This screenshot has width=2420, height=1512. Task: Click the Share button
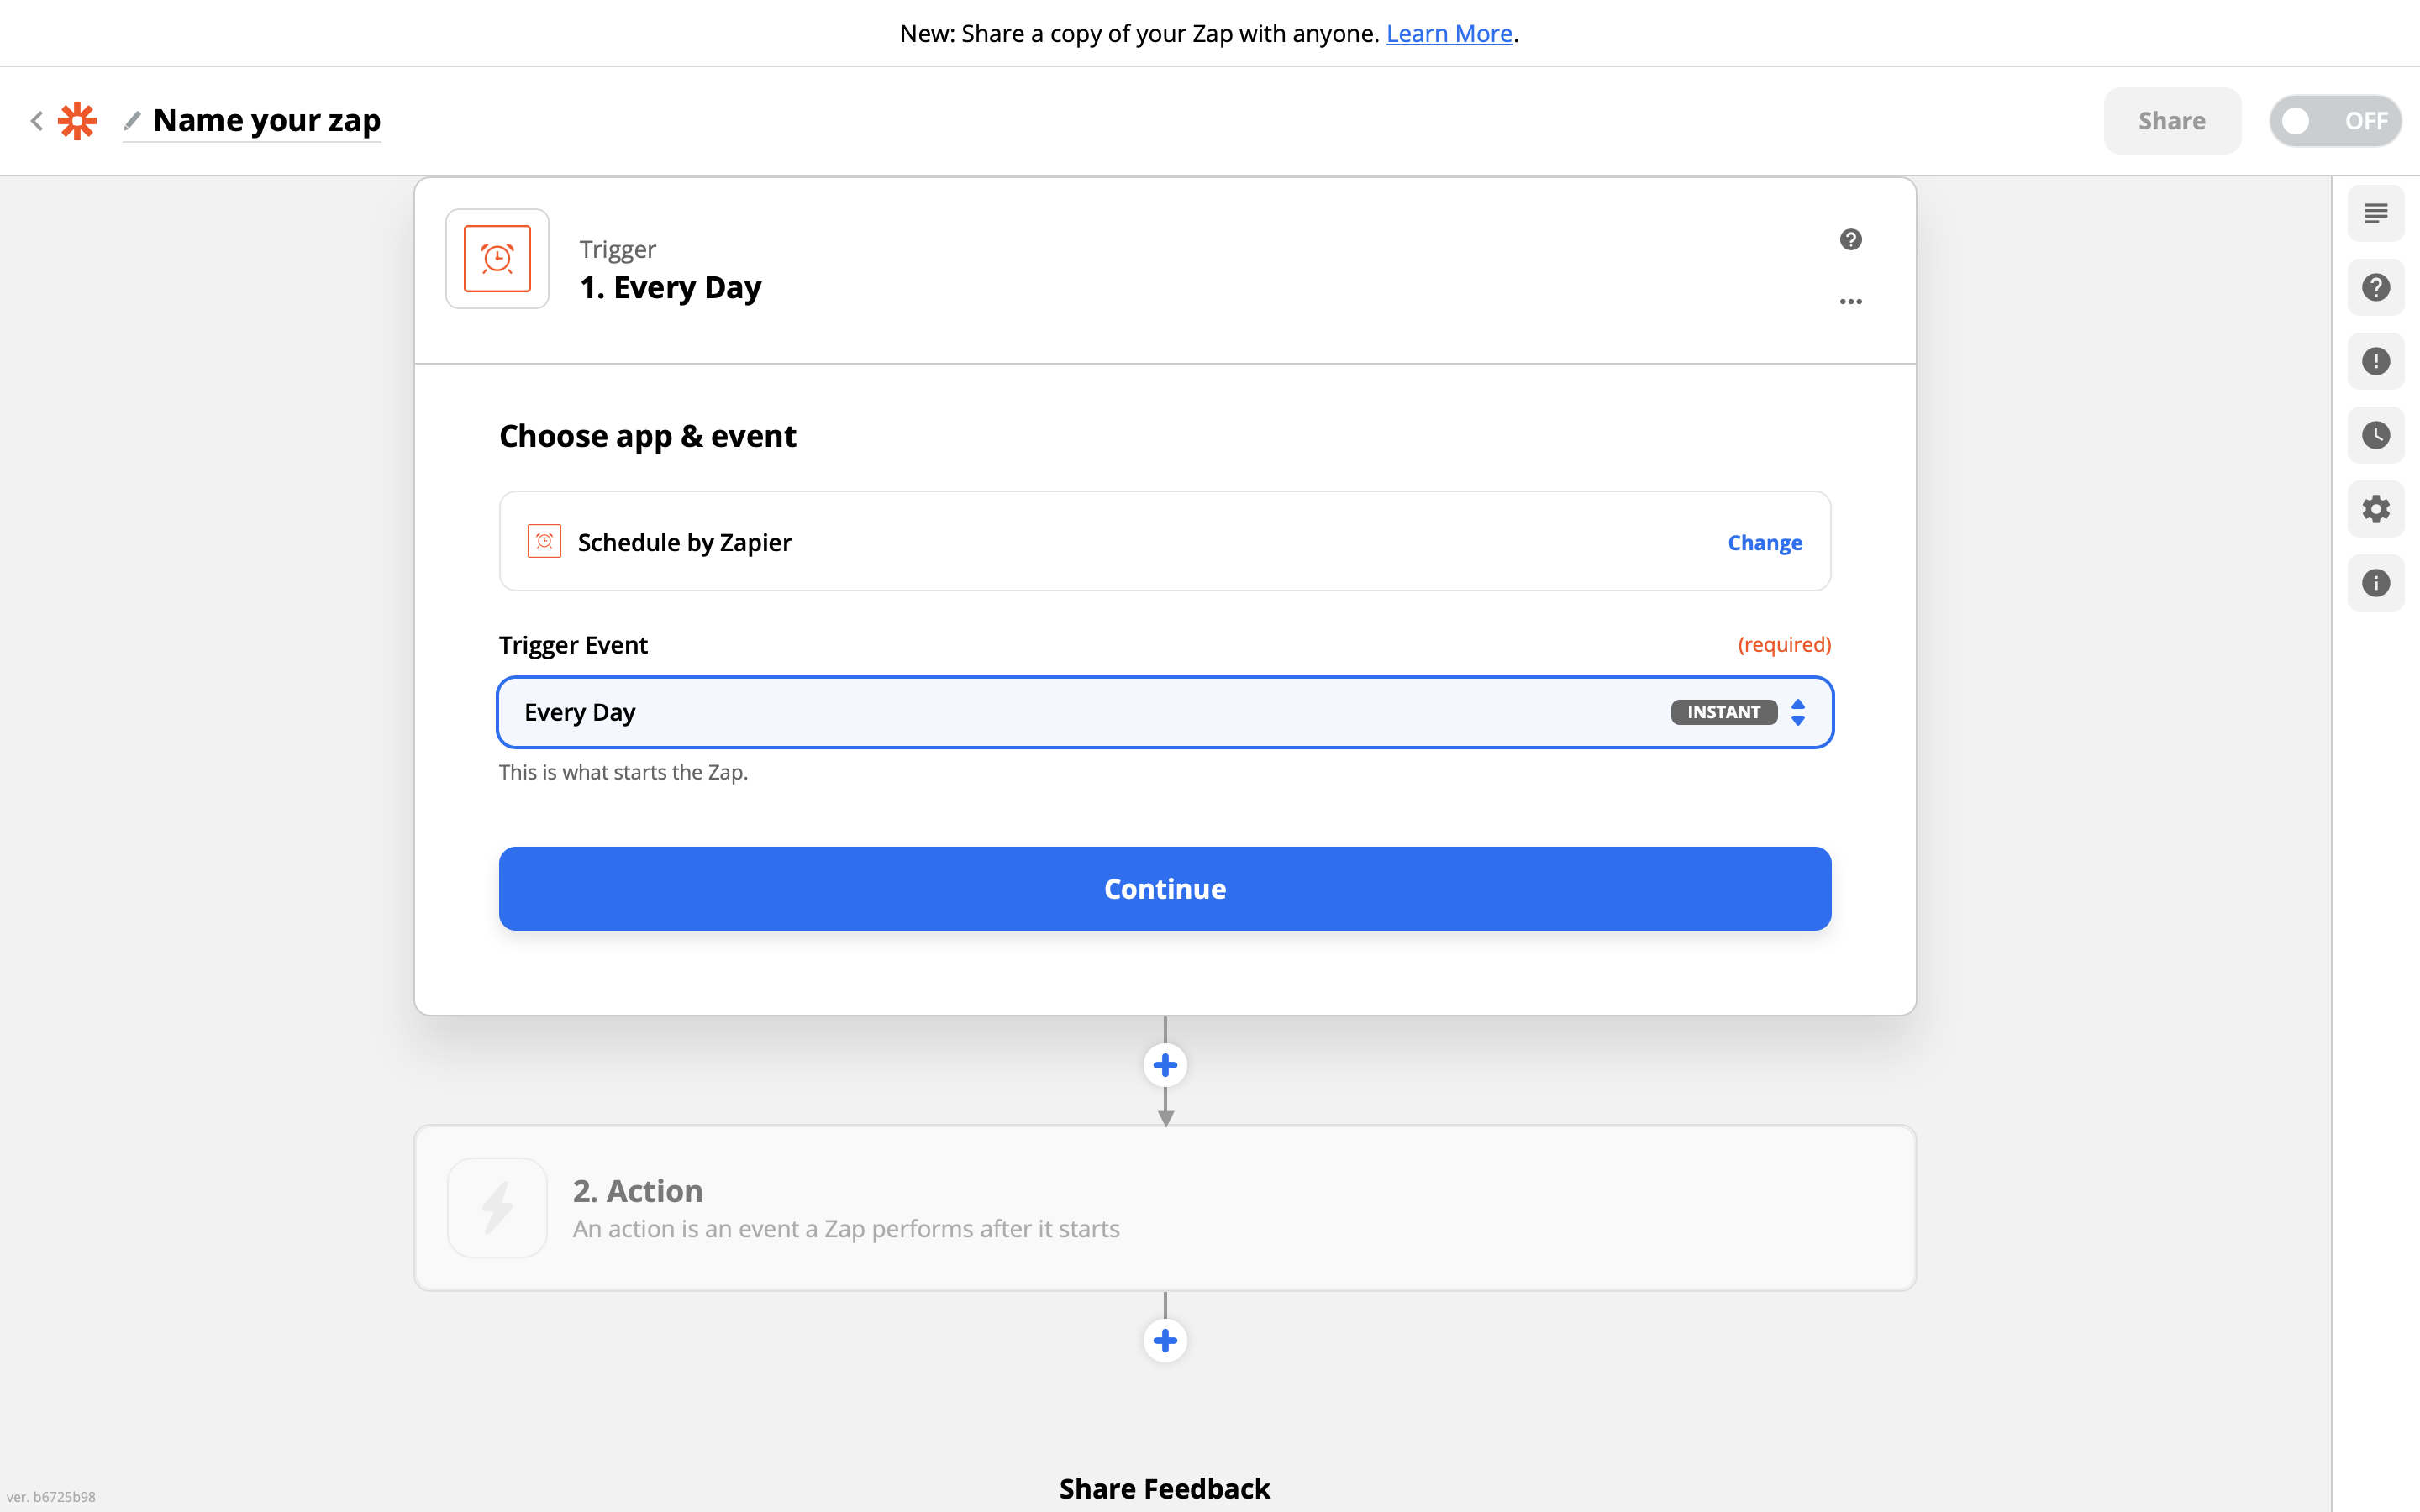tap(2171, 121)
